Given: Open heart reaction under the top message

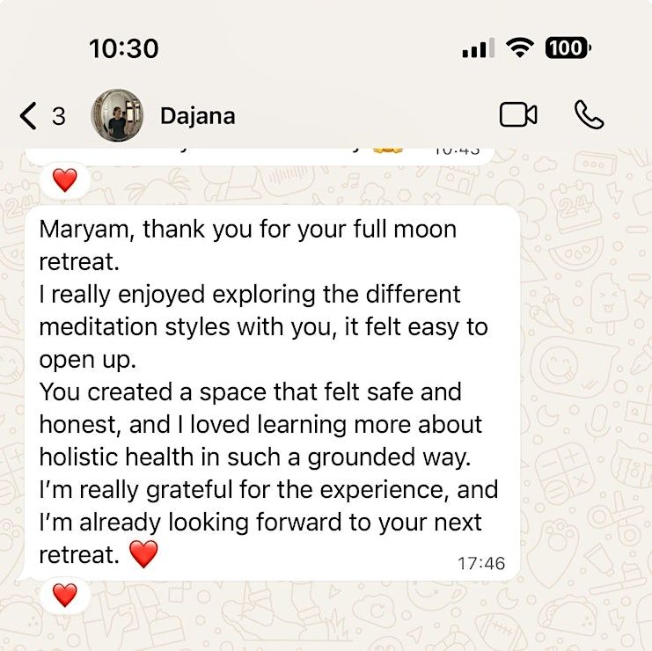Looking at the screenshot, I should click(65, 180).
